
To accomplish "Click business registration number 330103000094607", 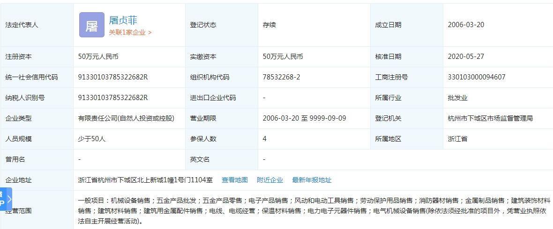I will tap(477, 77).
